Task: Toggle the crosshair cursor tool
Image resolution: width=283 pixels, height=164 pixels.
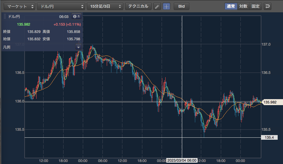Action: point(166,7)
